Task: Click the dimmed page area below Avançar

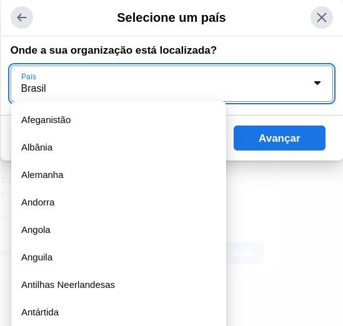Action: (284, 208)
